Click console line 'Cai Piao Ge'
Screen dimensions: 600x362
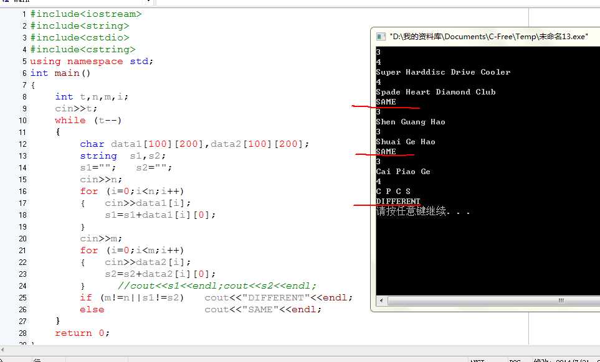[403, 172]
